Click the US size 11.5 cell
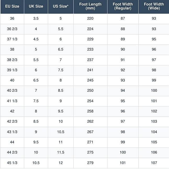 61,152
